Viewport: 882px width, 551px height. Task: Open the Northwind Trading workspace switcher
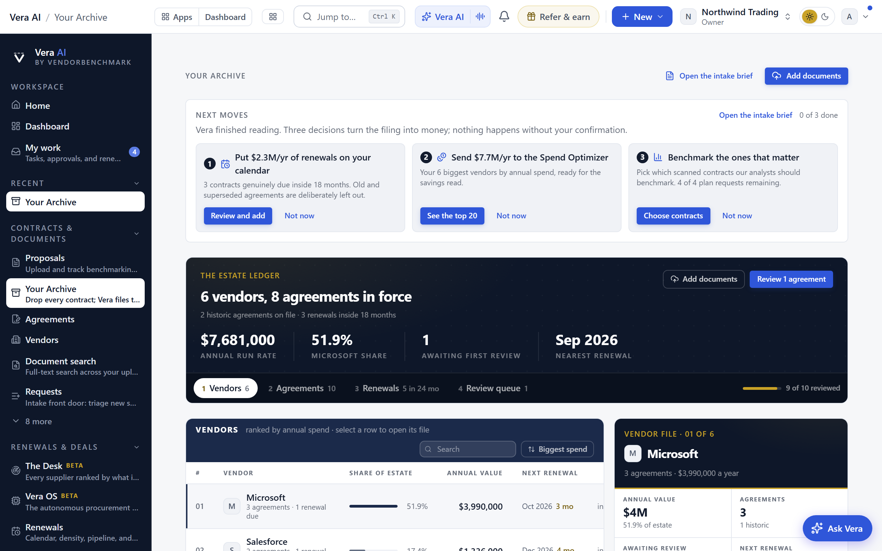(x=736, y=17)
